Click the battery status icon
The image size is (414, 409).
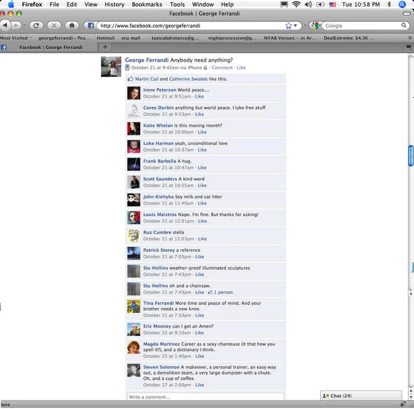pos(320,4)
